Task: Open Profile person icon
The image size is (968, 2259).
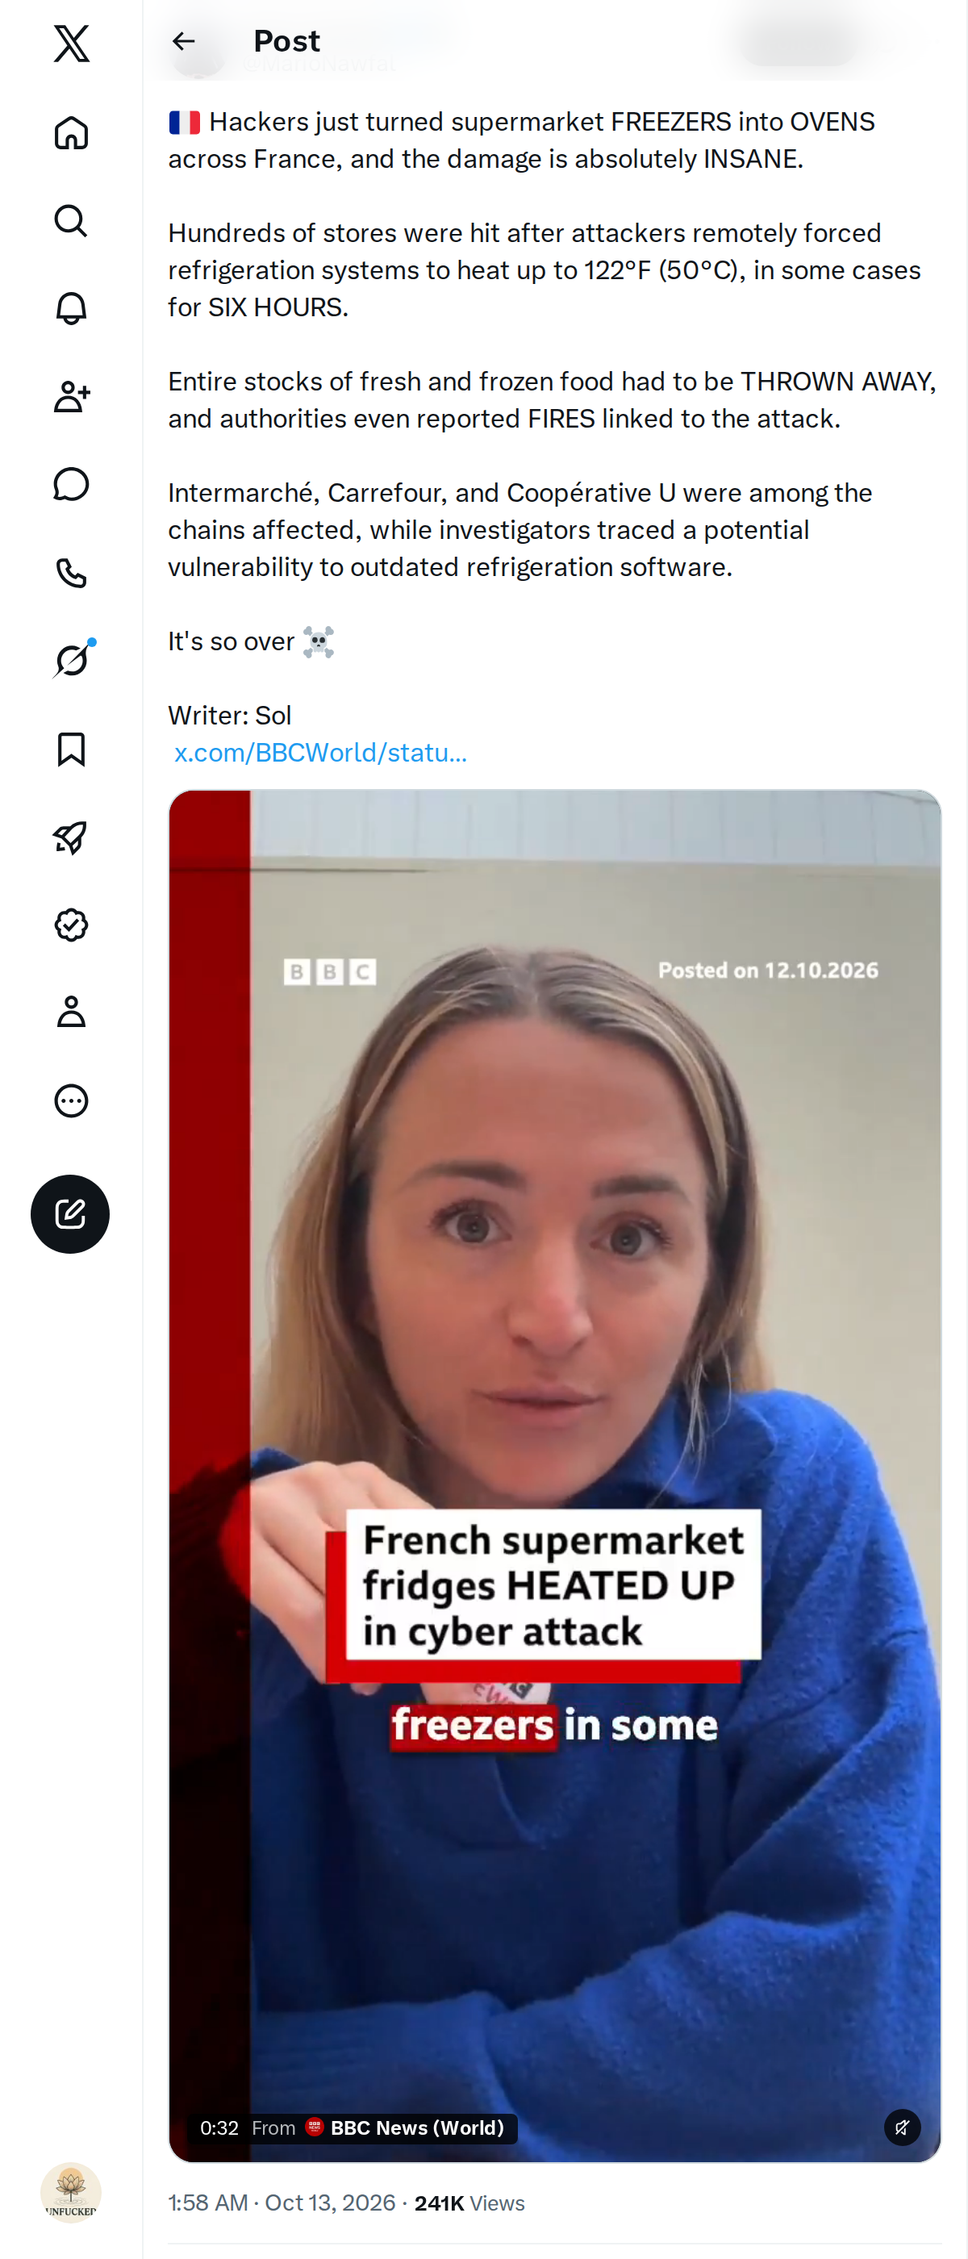Action: (x=71, y=1012)
